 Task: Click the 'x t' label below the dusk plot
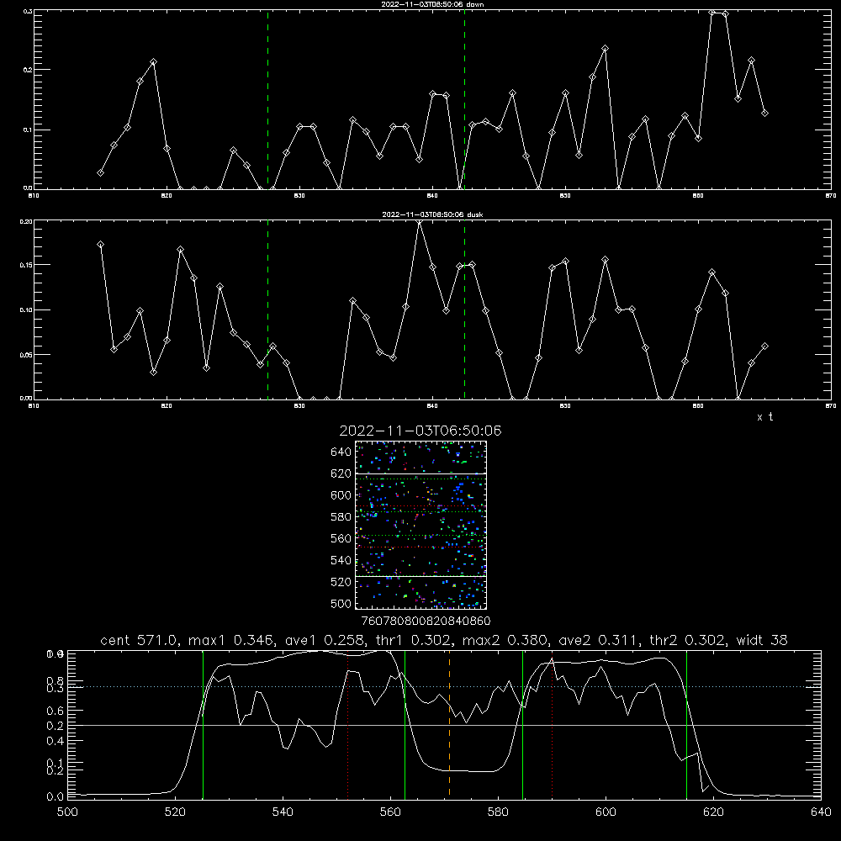[764, 417]
